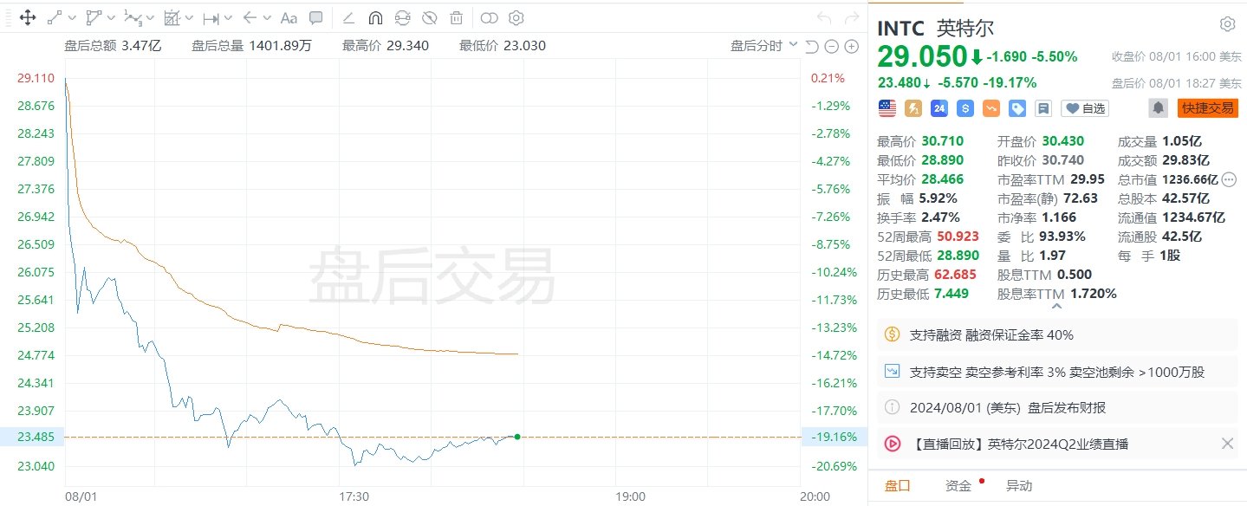Switch to the 异动 tab
This screenshot has height=506, width=1247.
coord(1019,486)
